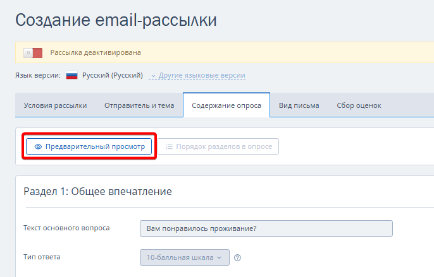The height and width of the screenshot is (277, 434).
Task: Click the eye icon in the preview button
Action: pos(39,146)
